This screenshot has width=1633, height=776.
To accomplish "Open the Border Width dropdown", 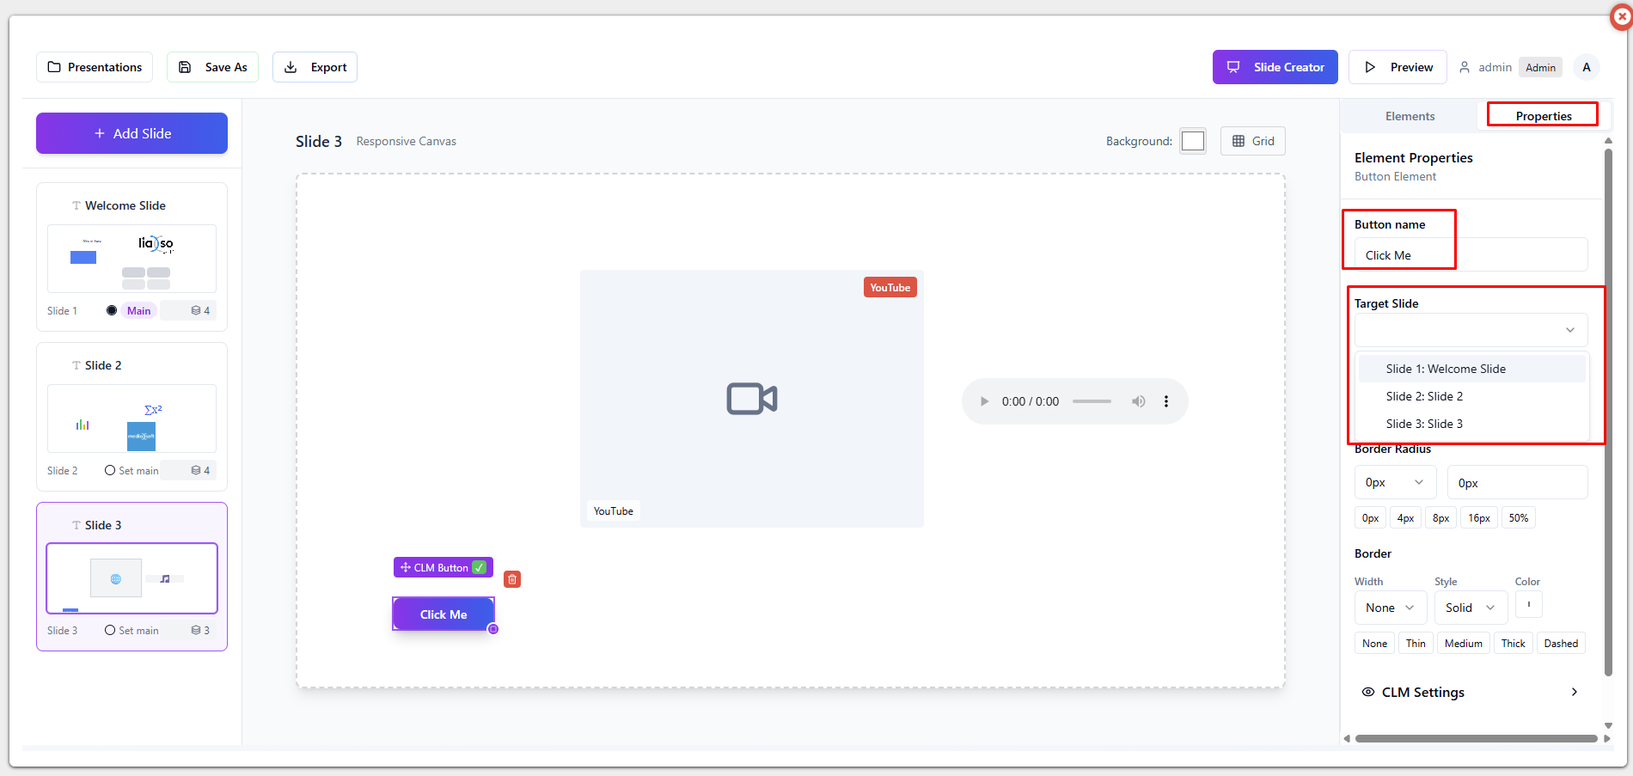I will pyautogui.click(x=1389, y=608).
